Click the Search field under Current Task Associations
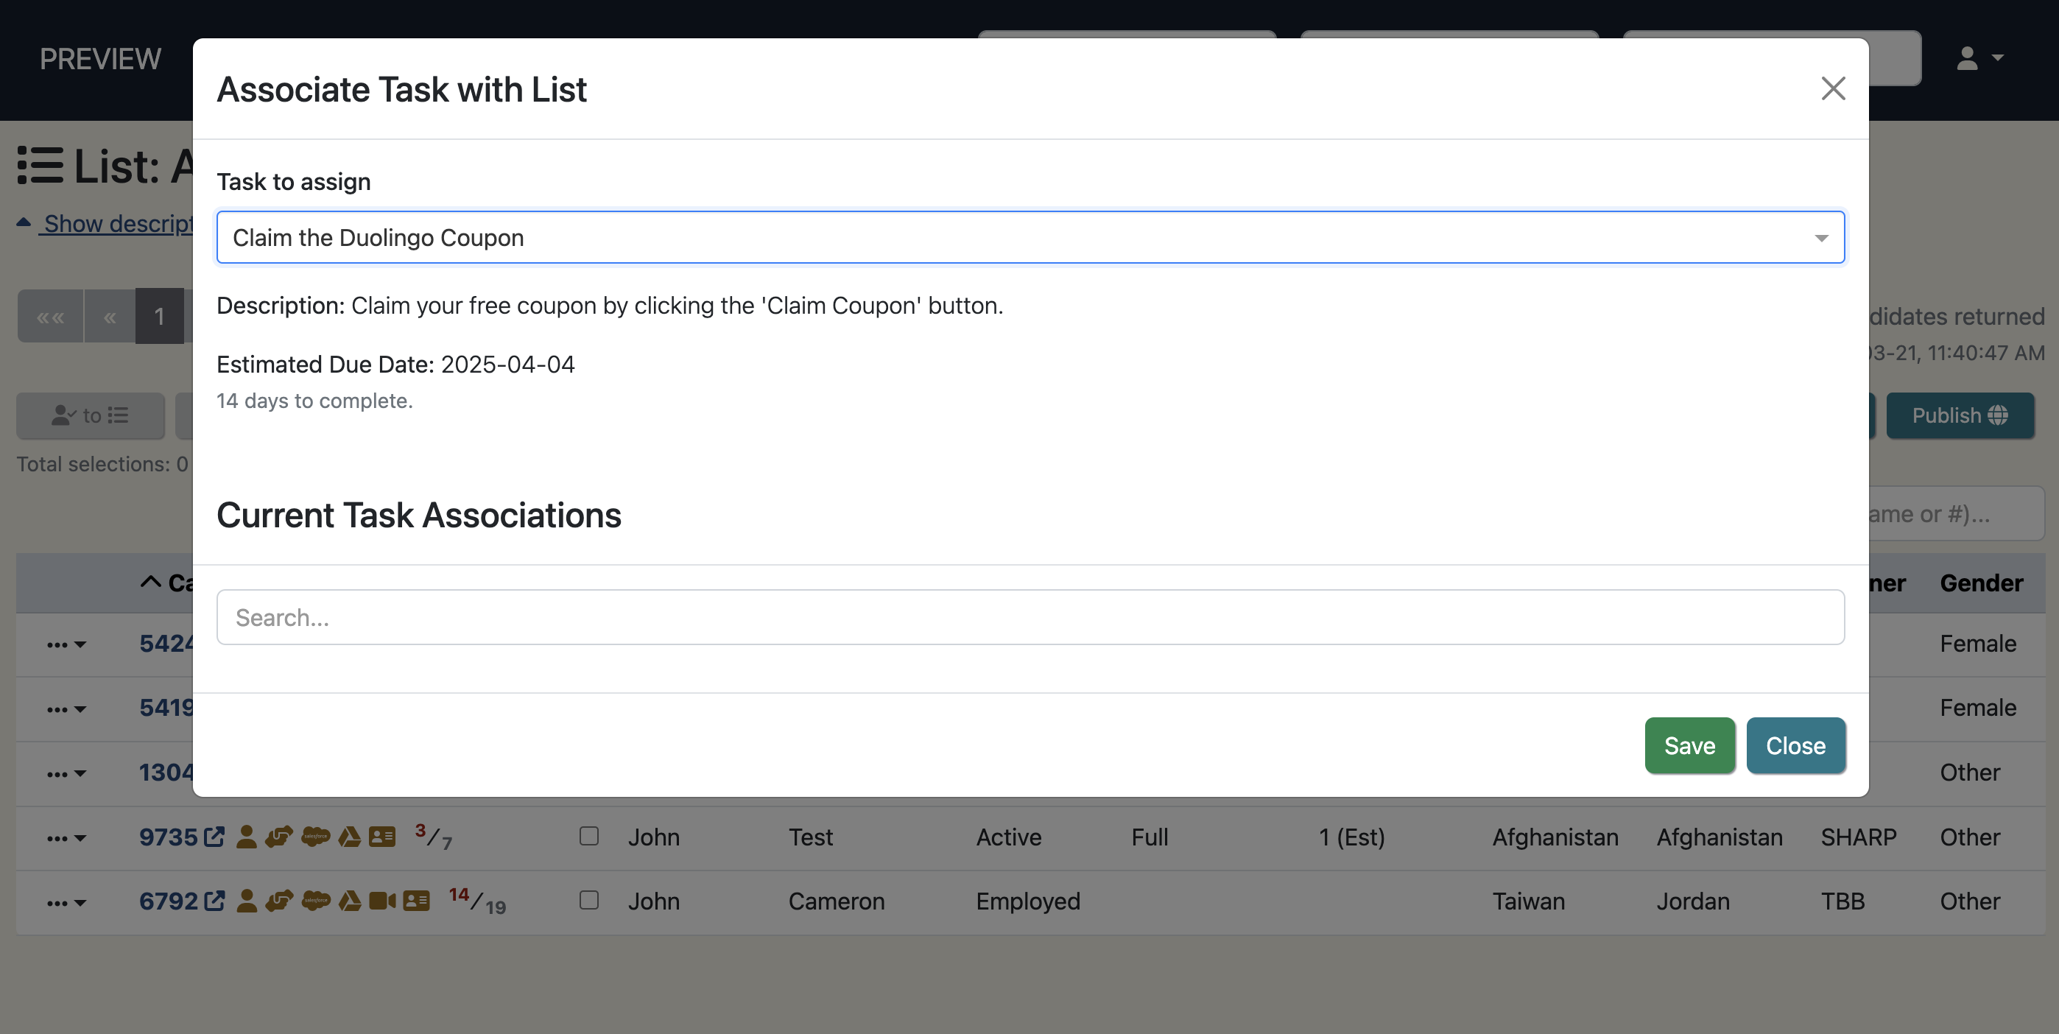The width and height of the screenshot is (2059, 1034). pos(1029,616)
